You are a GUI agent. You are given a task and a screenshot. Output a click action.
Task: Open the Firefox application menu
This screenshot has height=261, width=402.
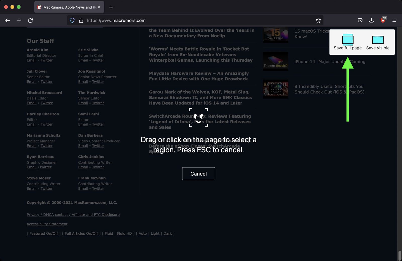pos(394,20)
